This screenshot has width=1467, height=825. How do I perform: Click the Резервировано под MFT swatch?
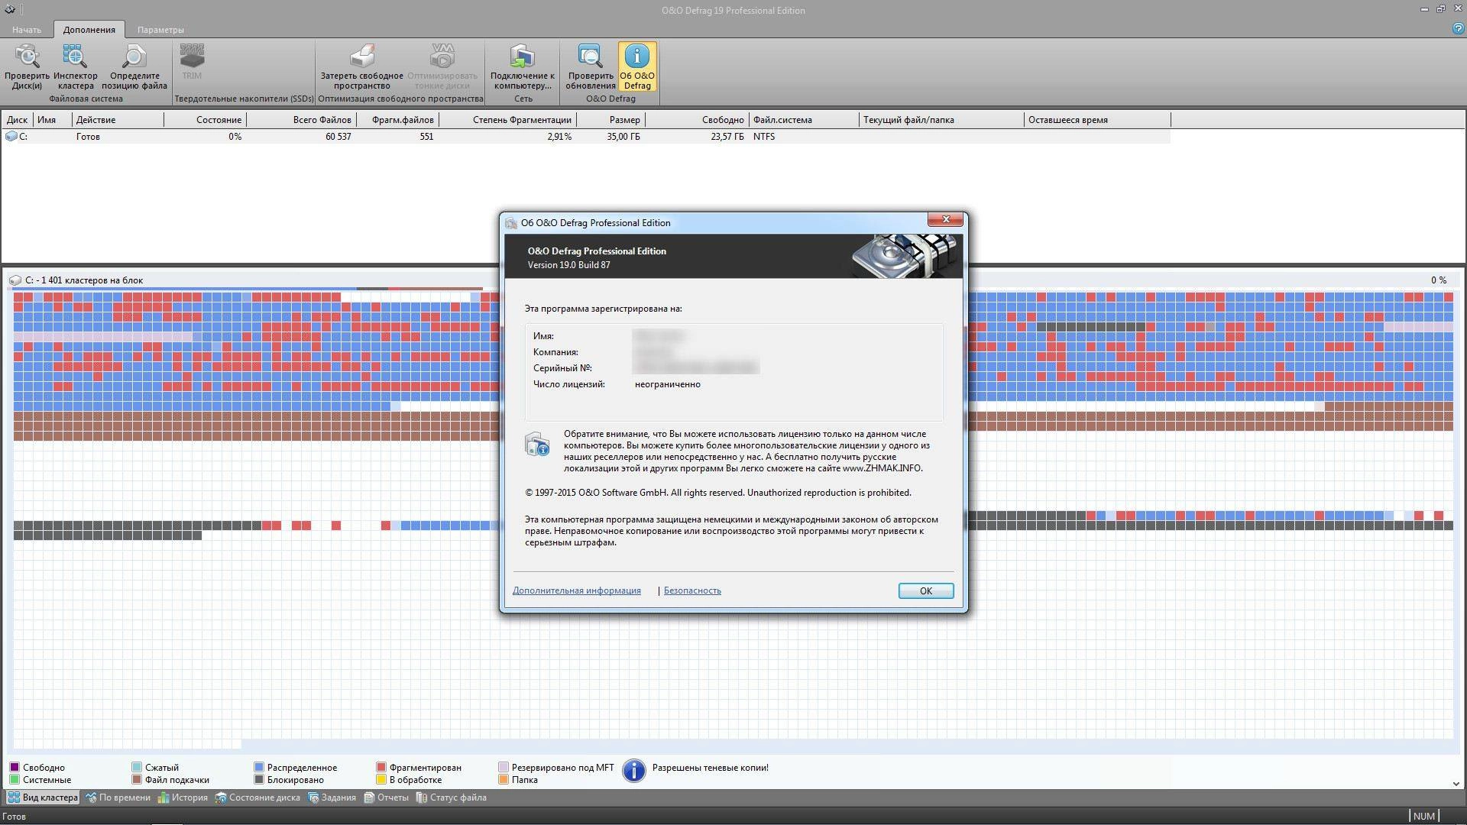click(x=504, y=768)
